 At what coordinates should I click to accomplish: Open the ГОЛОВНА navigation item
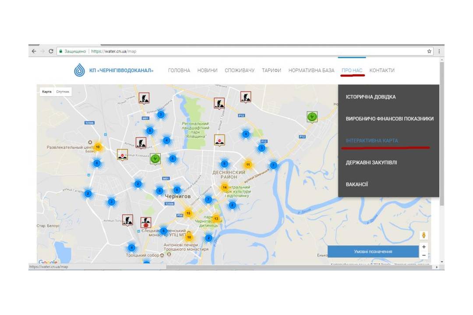pos(179,70)
